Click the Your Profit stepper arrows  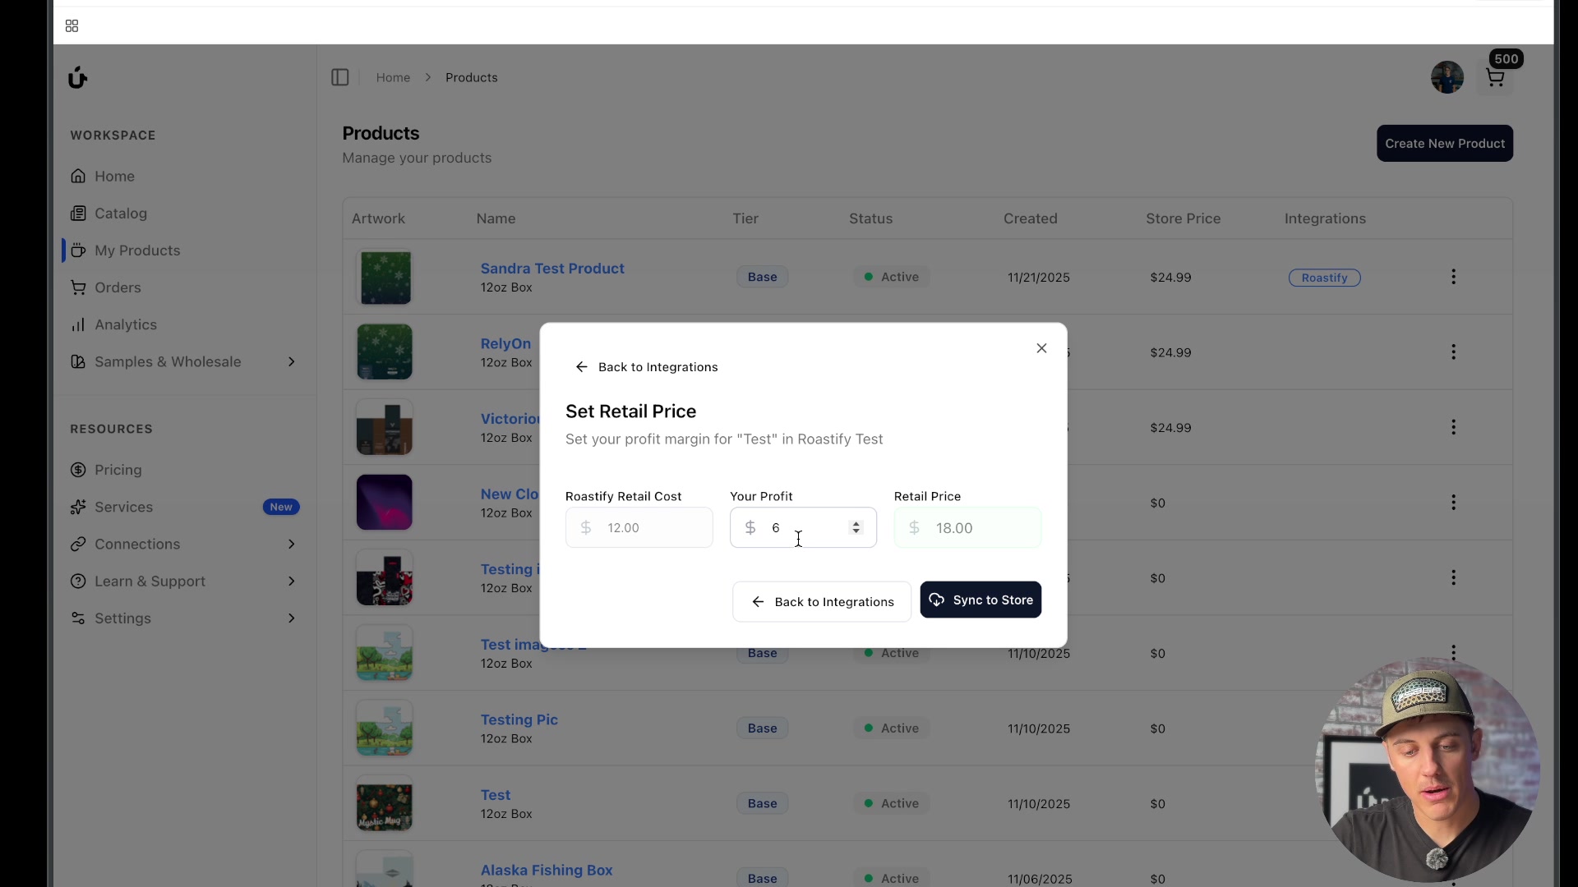pyautogui.click(x=856, y=527)
